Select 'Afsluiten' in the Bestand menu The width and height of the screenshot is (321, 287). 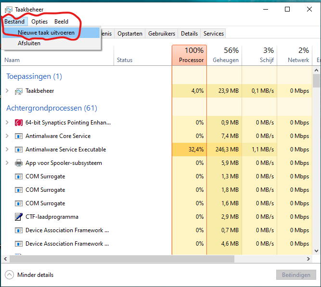29,43
